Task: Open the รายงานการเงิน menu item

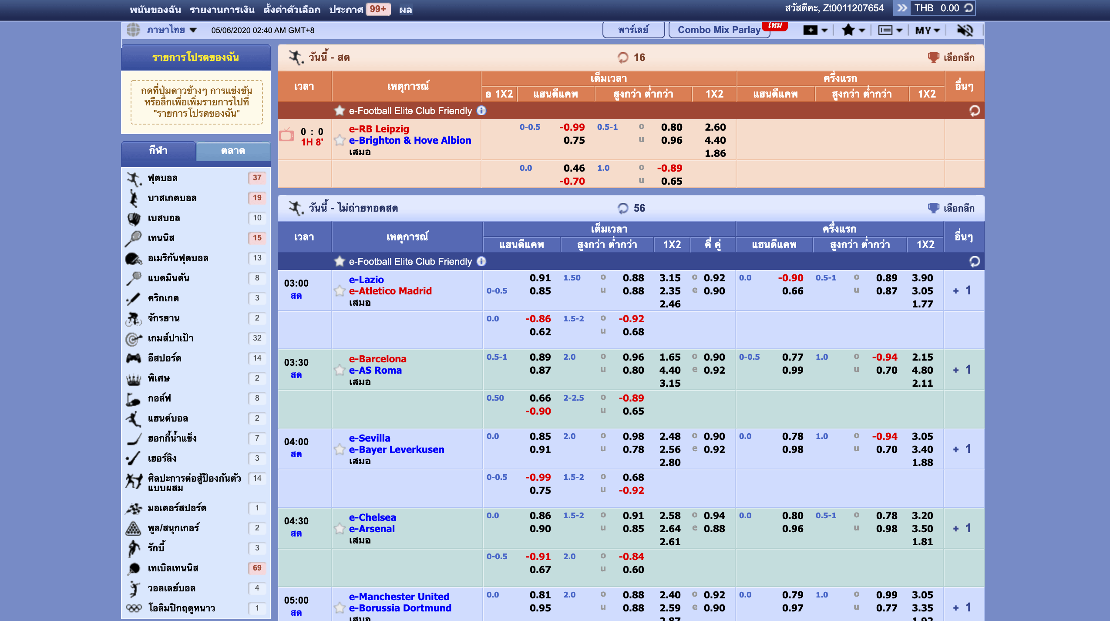Action: click(222, 9)
